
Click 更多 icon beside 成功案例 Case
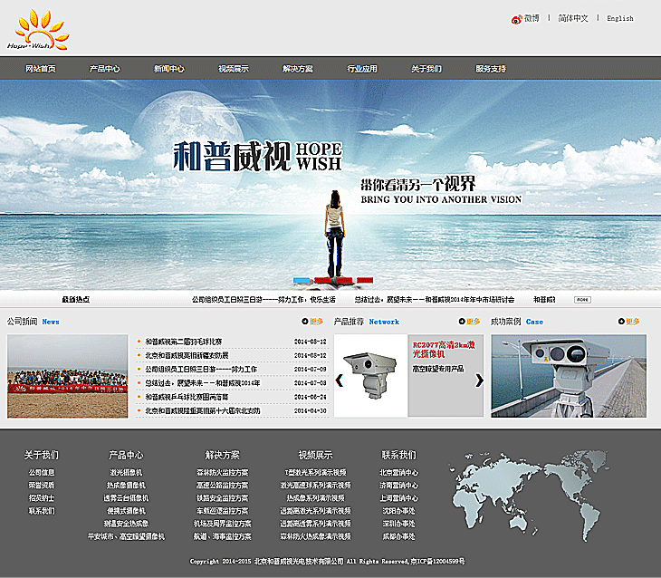pyautogui.click(x=628, y=322)
